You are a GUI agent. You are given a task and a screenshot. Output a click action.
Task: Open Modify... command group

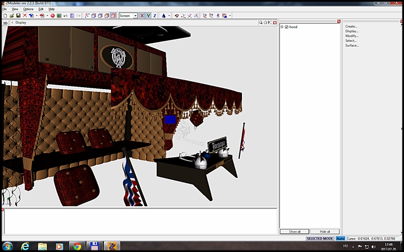(x=352, y=36)
